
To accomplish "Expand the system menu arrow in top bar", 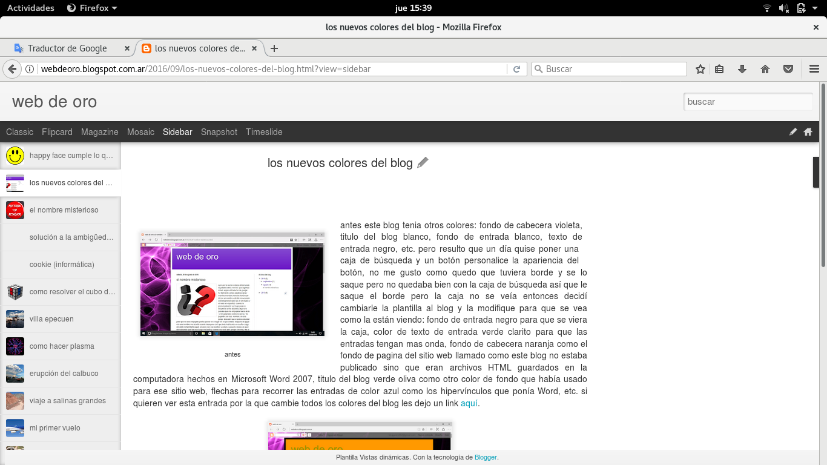I will (816, 8).
